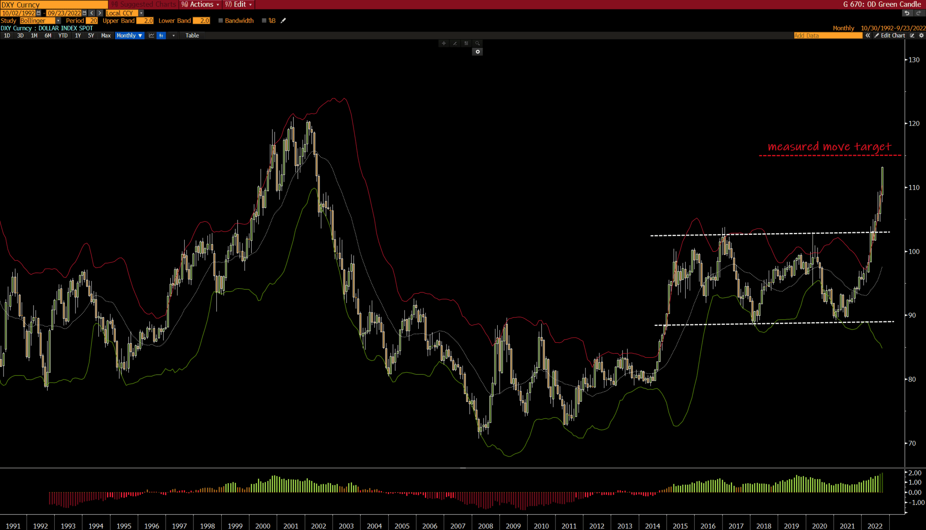Click the Edit Chart button
This screenshot has width=926, height=530.
click(x=890, y=35)
